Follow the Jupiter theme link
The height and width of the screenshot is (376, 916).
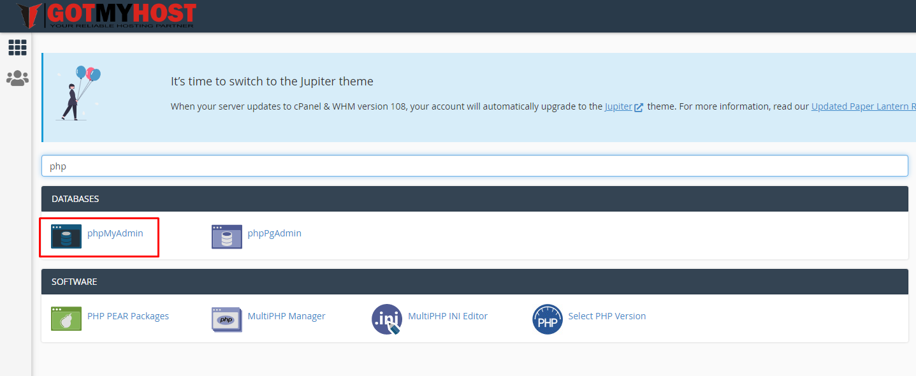[619, 106]
